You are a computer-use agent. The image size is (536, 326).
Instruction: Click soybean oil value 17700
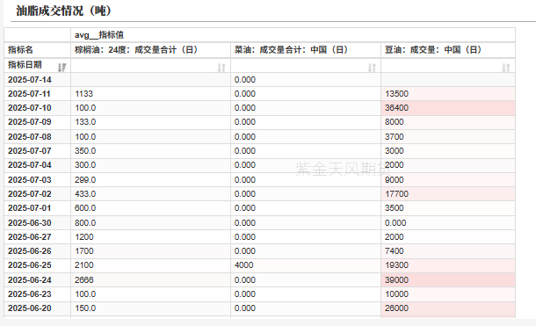(x=396, y=193)
